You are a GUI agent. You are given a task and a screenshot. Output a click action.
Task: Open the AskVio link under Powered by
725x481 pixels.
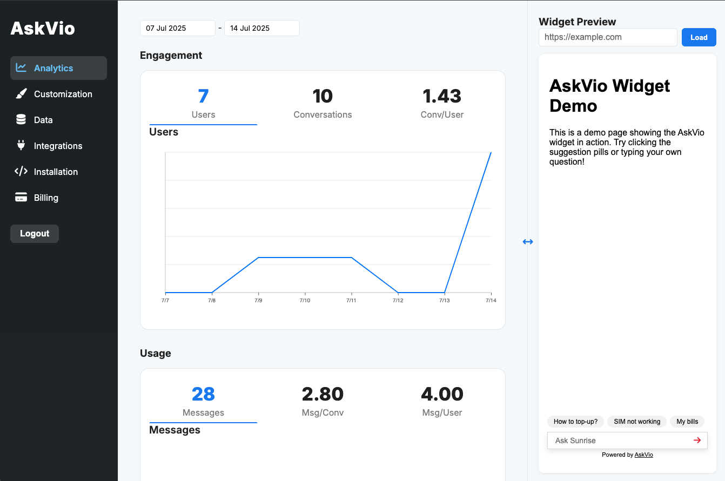pyautogui.click(x=644, y=455)
